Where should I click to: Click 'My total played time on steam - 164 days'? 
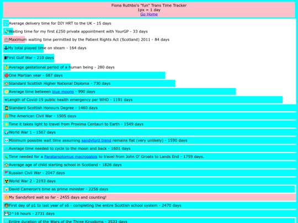pos(47,48)
